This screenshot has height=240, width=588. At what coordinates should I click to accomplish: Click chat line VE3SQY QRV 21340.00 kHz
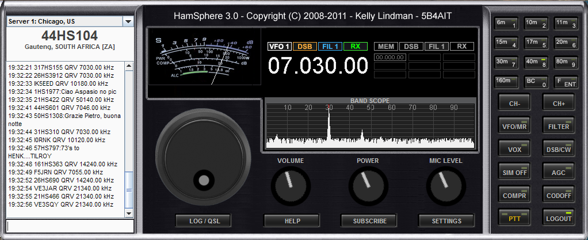61,204
